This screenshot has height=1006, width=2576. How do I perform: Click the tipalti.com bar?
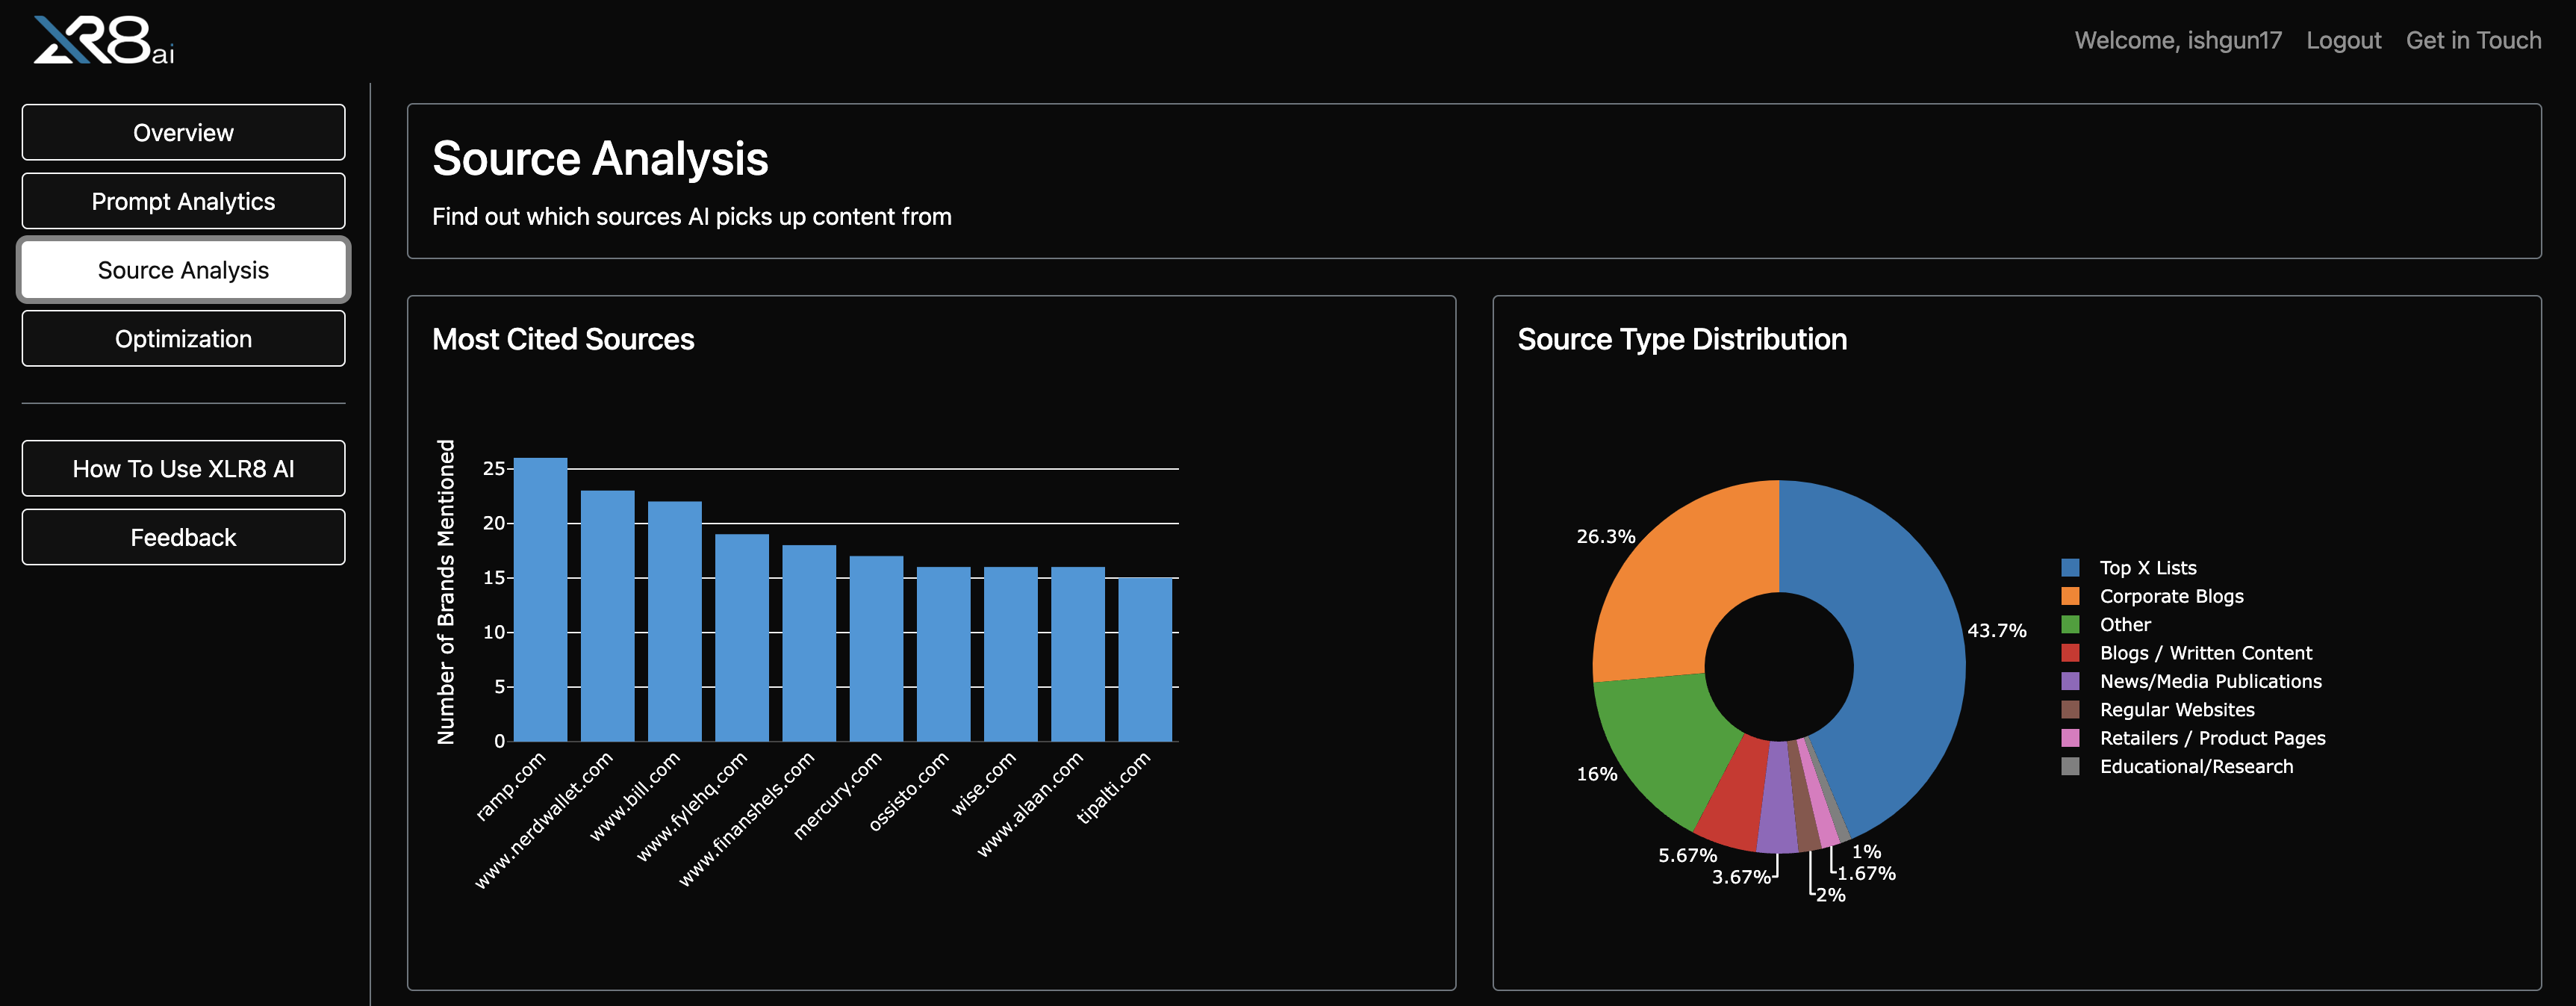pyautogui.click(x=1145, y=659)
